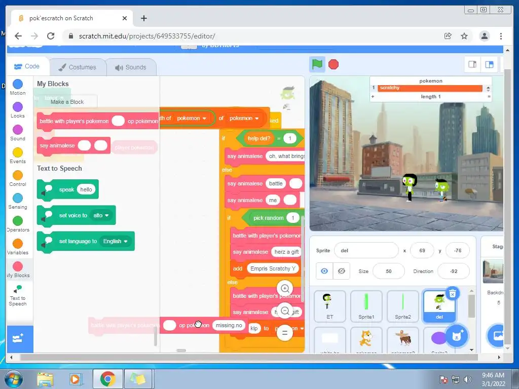Switch to the Code tab
This screenshot has width=519, height=389.
[x=27, y=66]
